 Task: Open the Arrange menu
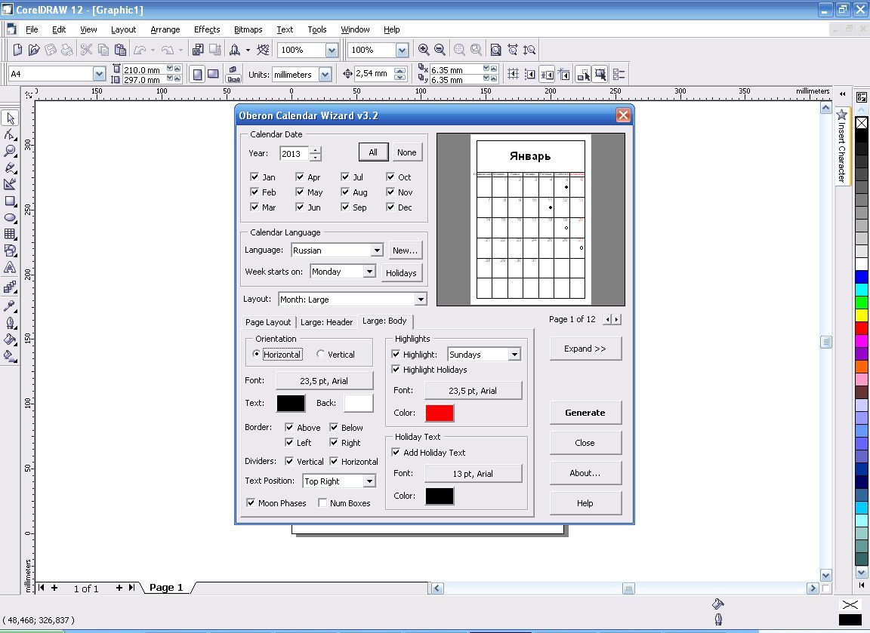[165, 29]
